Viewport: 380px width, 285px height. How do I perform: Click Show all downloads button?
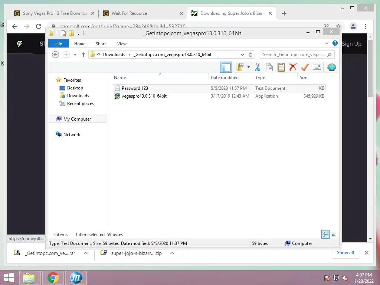point(345,253)
